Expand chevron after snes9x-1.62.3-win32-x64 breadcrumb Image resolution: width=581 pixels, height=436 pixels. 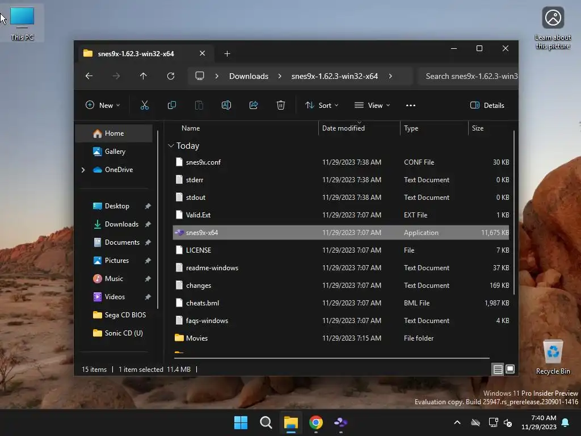tap(390, 76)
